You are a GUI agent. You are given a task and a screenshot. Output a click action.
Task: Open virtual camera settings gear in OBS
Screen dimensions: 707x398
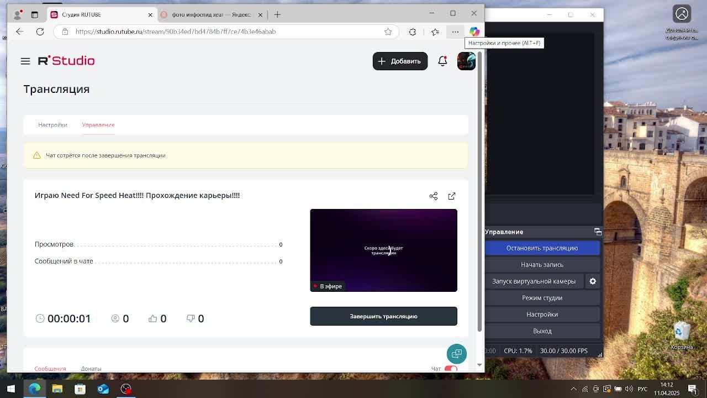(x=593, y=281)
